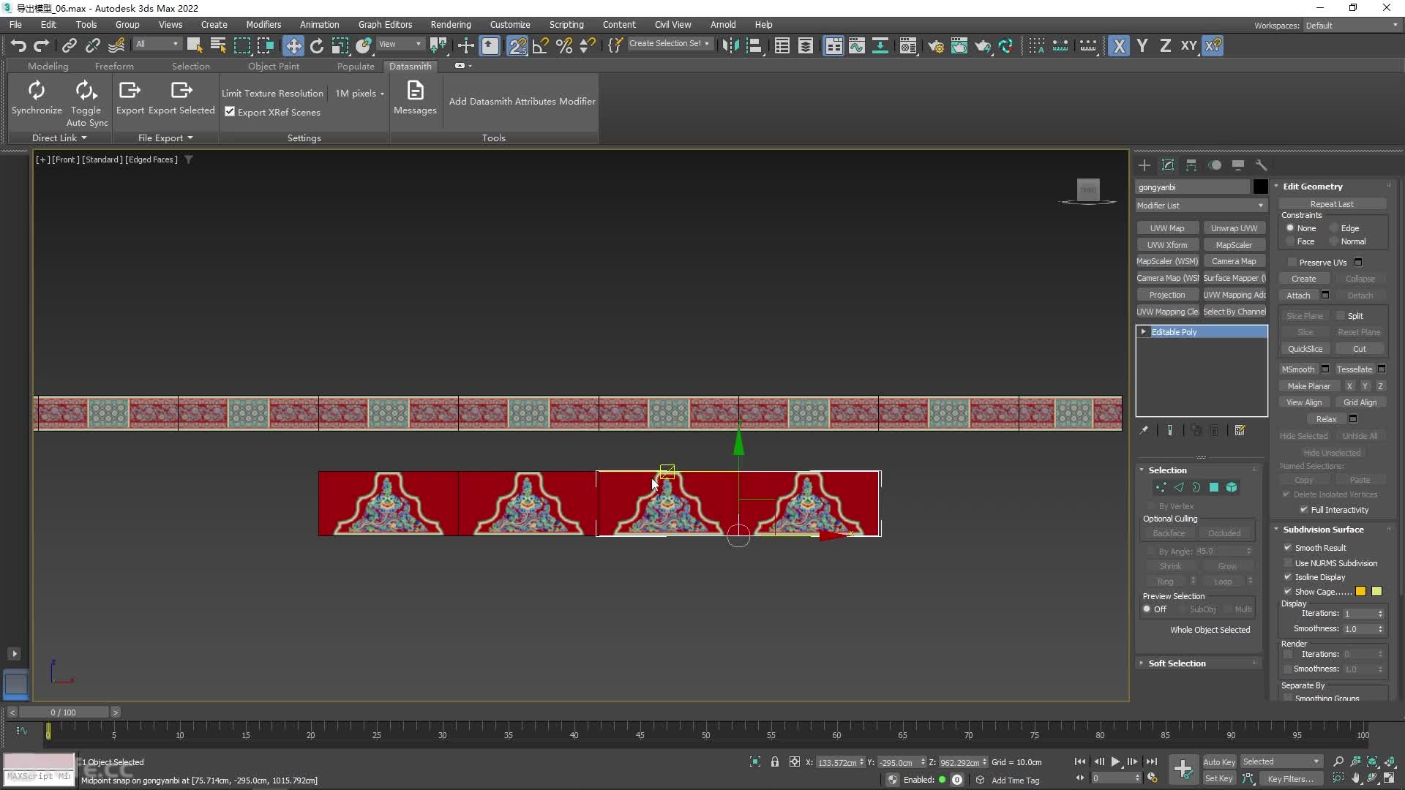1405x790 pixels.
Task: Select the Polygon sub-object level icon
Action: [x=1214, y=487]
